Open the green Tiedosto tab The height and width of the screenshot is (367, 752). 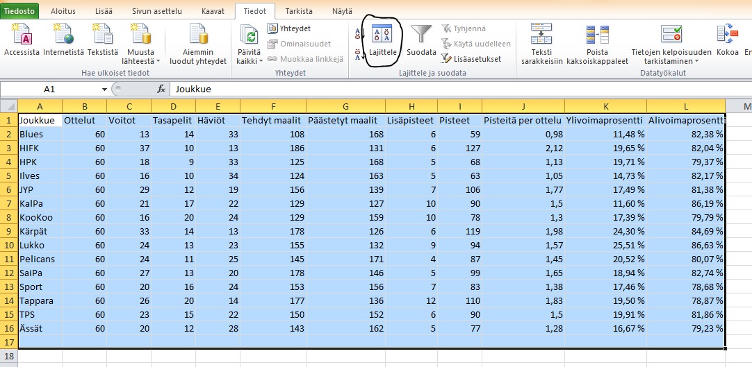click(20, 12)
